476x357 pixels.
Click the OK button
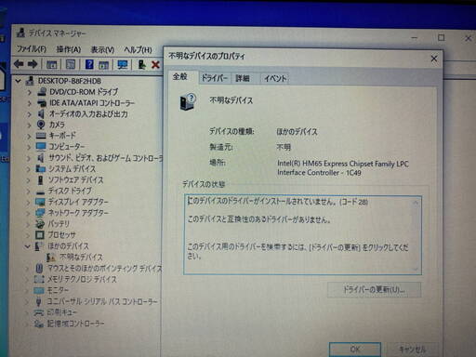tap(355, 350)
